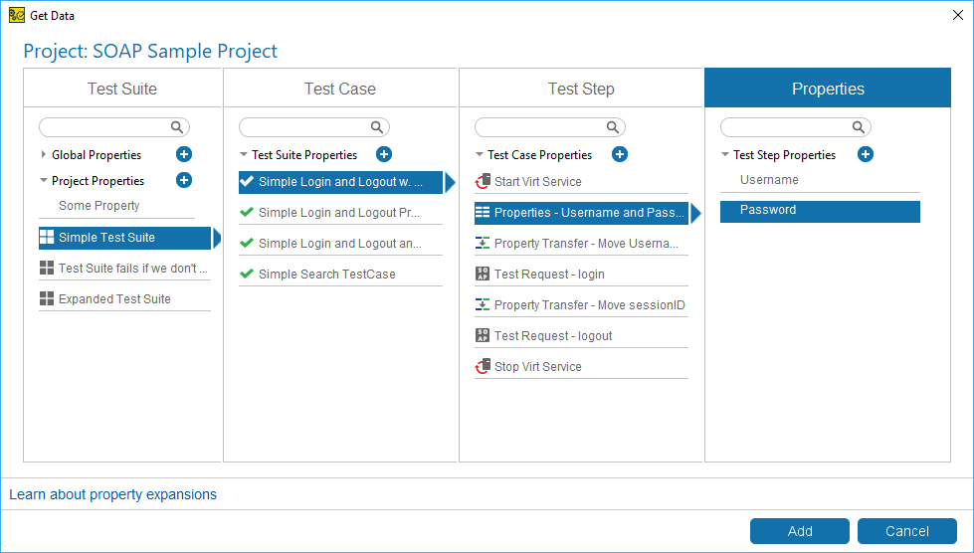Select the Username property
Image resolution: width=974 pixels, height=553 pixels.
820,180
